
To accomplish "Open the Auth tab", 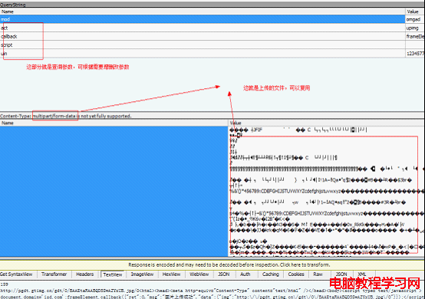I will [x=245, y=274].
